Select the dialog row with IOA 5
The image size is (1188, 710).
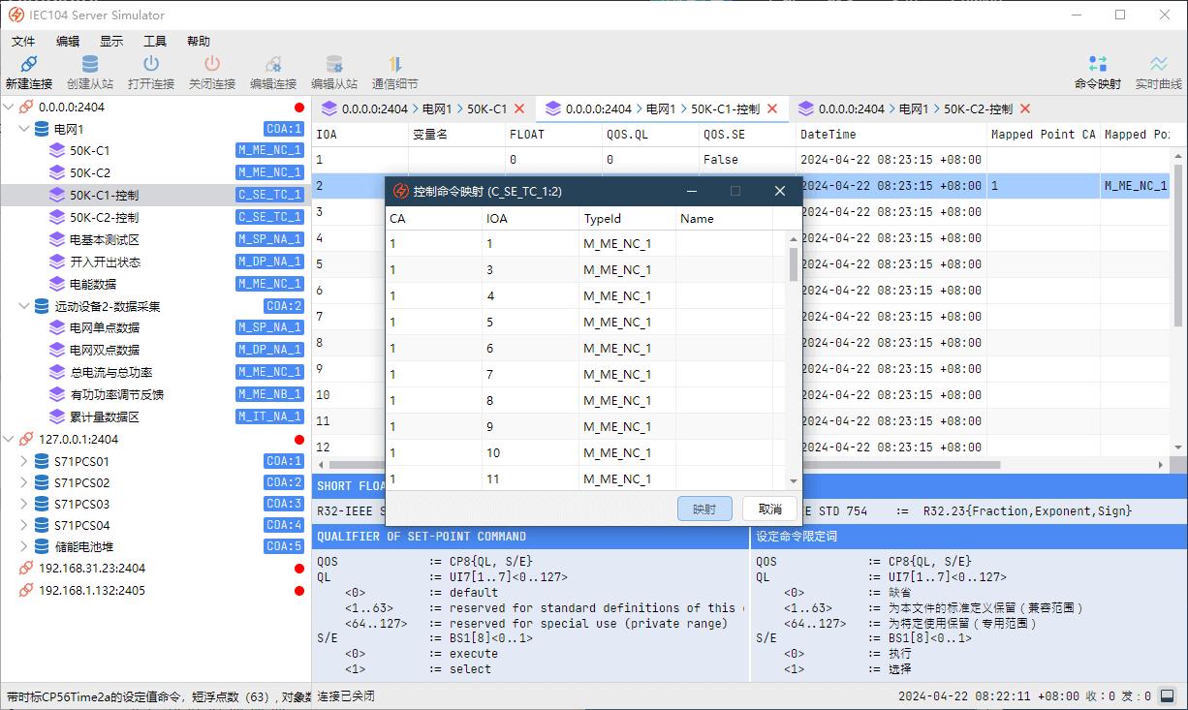pyautogui.click(x=490, y=323)
